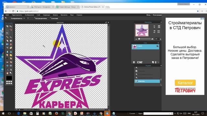Switch to the Новая таблица browser tab

coord(67,7)
